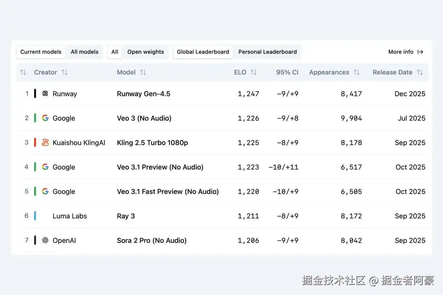The image size is (443, 295).
Task: Select the All weights filter
Action: 115,52
